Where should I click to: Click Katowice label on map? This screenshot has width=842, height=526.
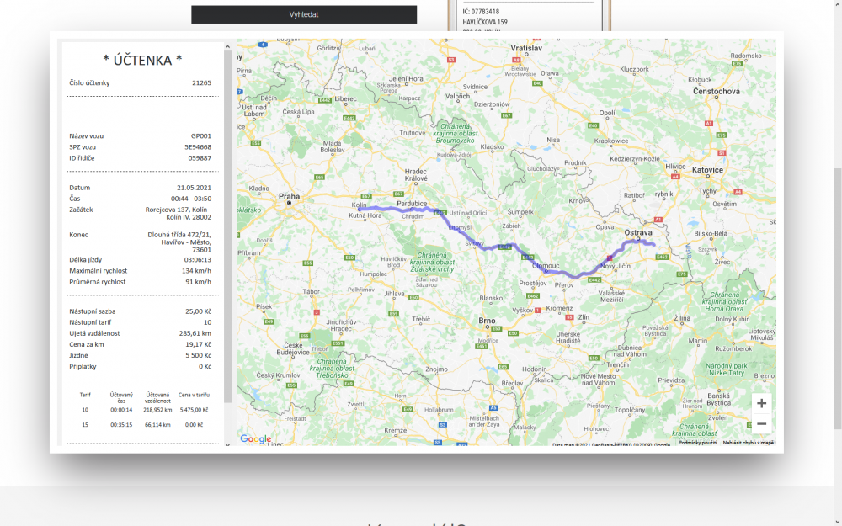707,170
